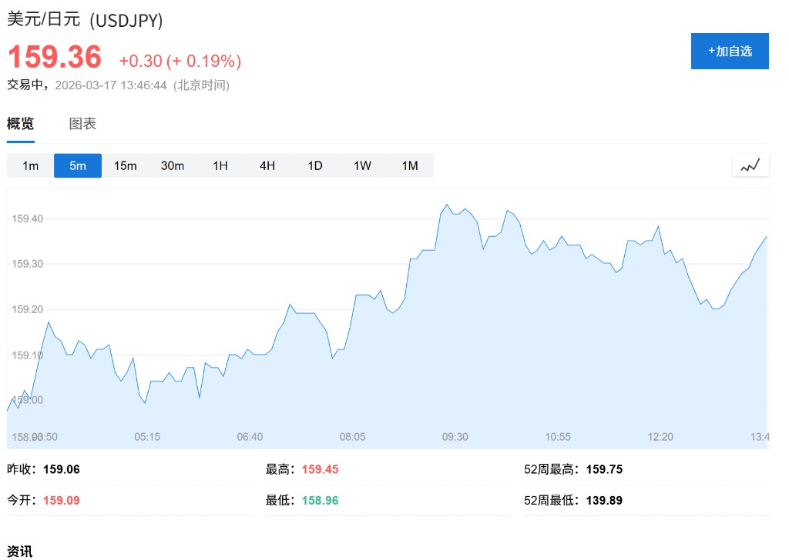
Task: Set chart period to 1H
Action: point(220,165)
